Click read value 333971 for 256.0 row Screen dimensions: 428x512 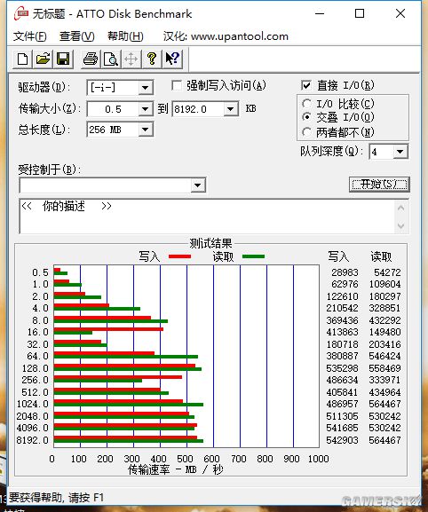coord(384,380)
